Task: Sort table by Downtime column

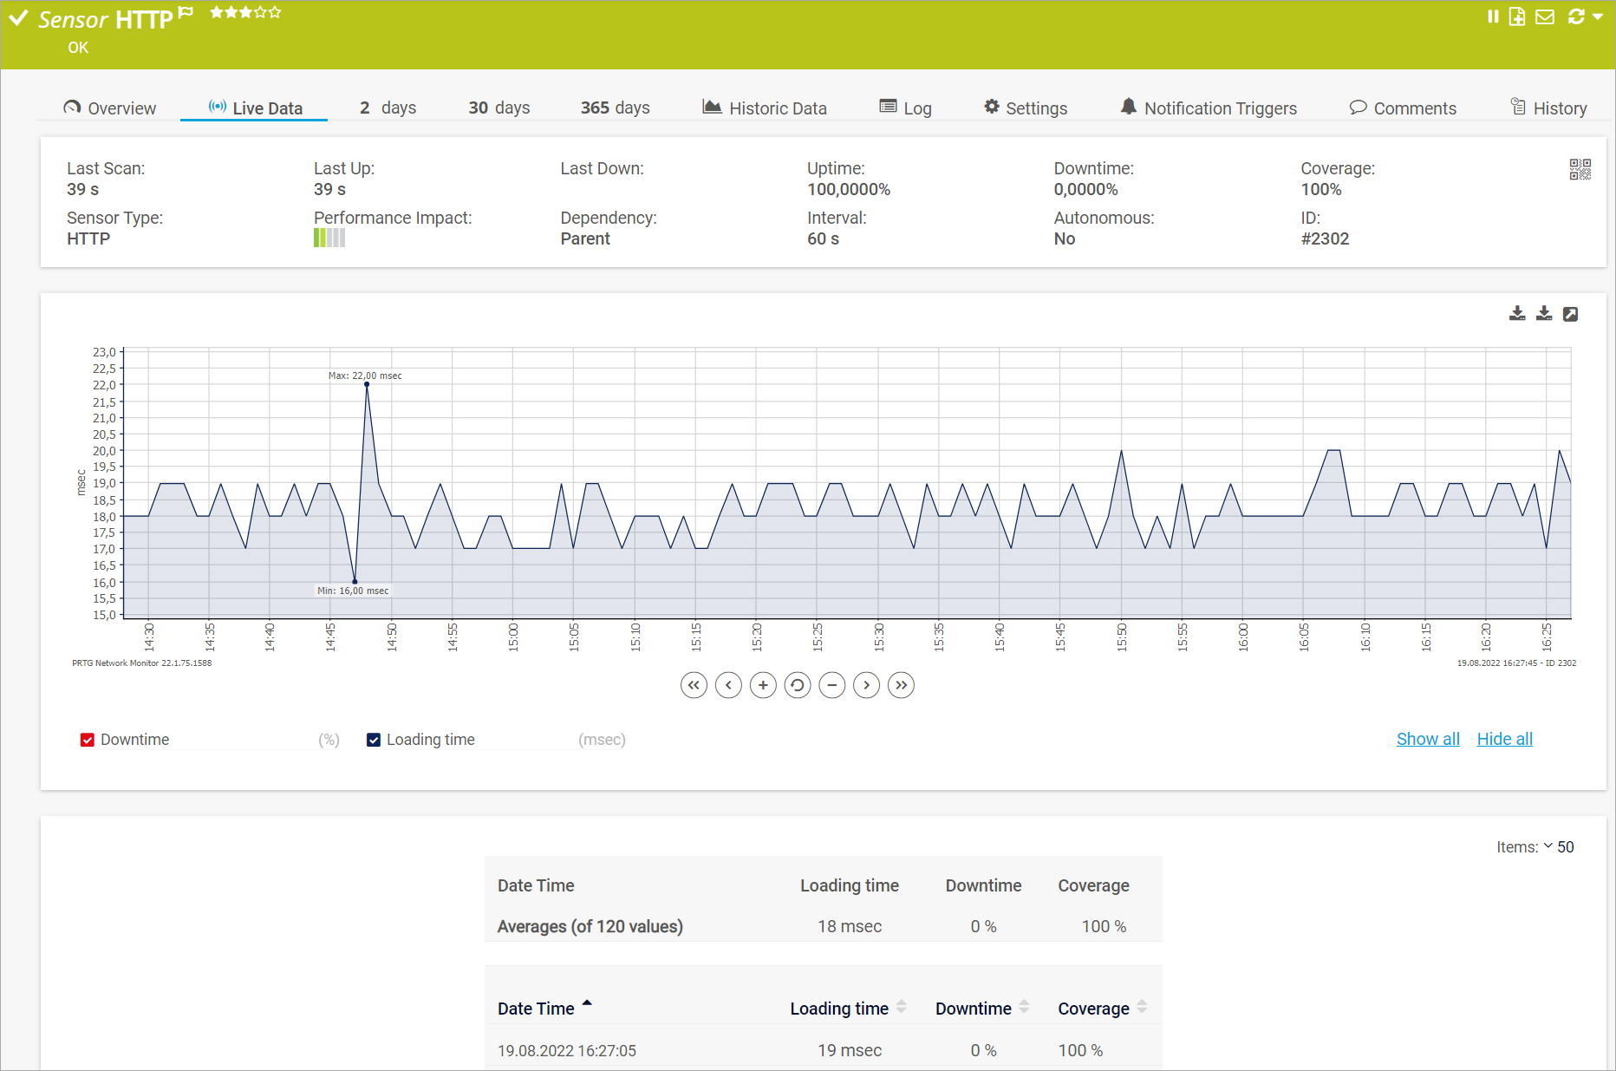Action: point(982,1008)
